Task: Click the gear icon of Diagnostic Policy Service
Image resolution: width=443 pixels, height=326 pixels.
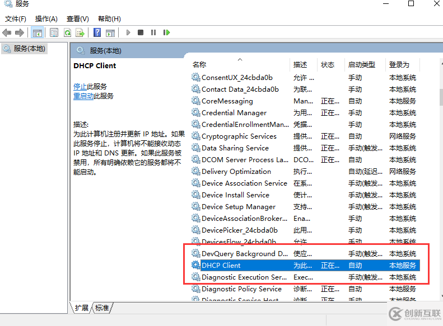Action: [x=196, y=289]
